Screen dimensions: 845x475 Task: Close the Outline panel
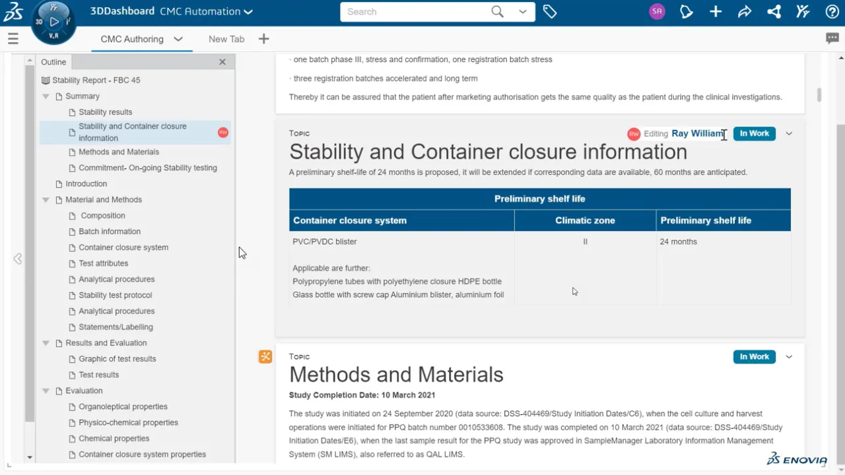[222, 62]
